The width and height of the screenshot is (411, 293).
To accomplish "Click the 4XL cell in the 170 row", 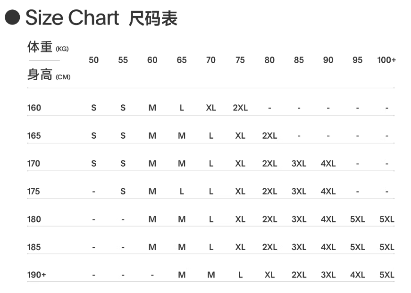I will point(328,163).
